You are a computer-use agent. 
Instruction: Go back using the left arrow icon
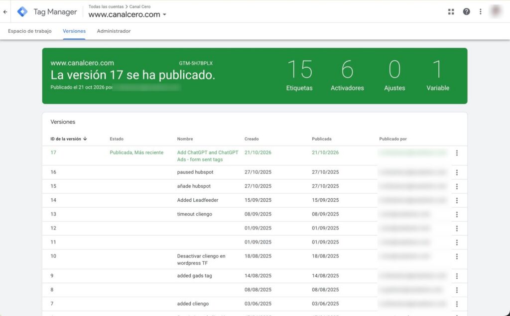pos(5,12)
